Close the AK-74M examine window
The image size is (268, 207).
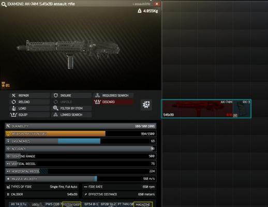(157, 4)
